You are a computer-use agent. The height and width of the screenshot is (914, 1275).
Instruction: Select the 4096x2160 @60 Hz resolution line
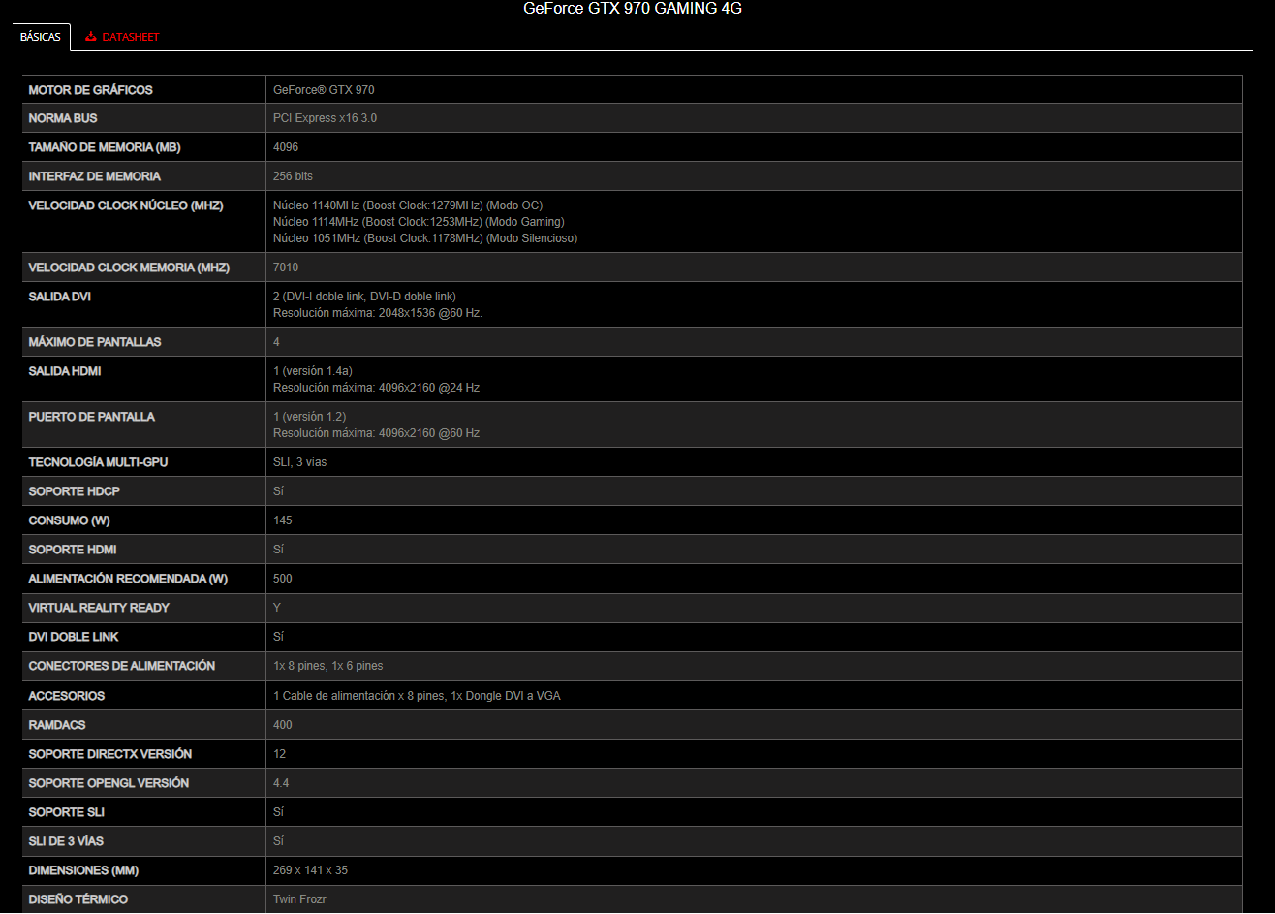(x=376, y=433)
